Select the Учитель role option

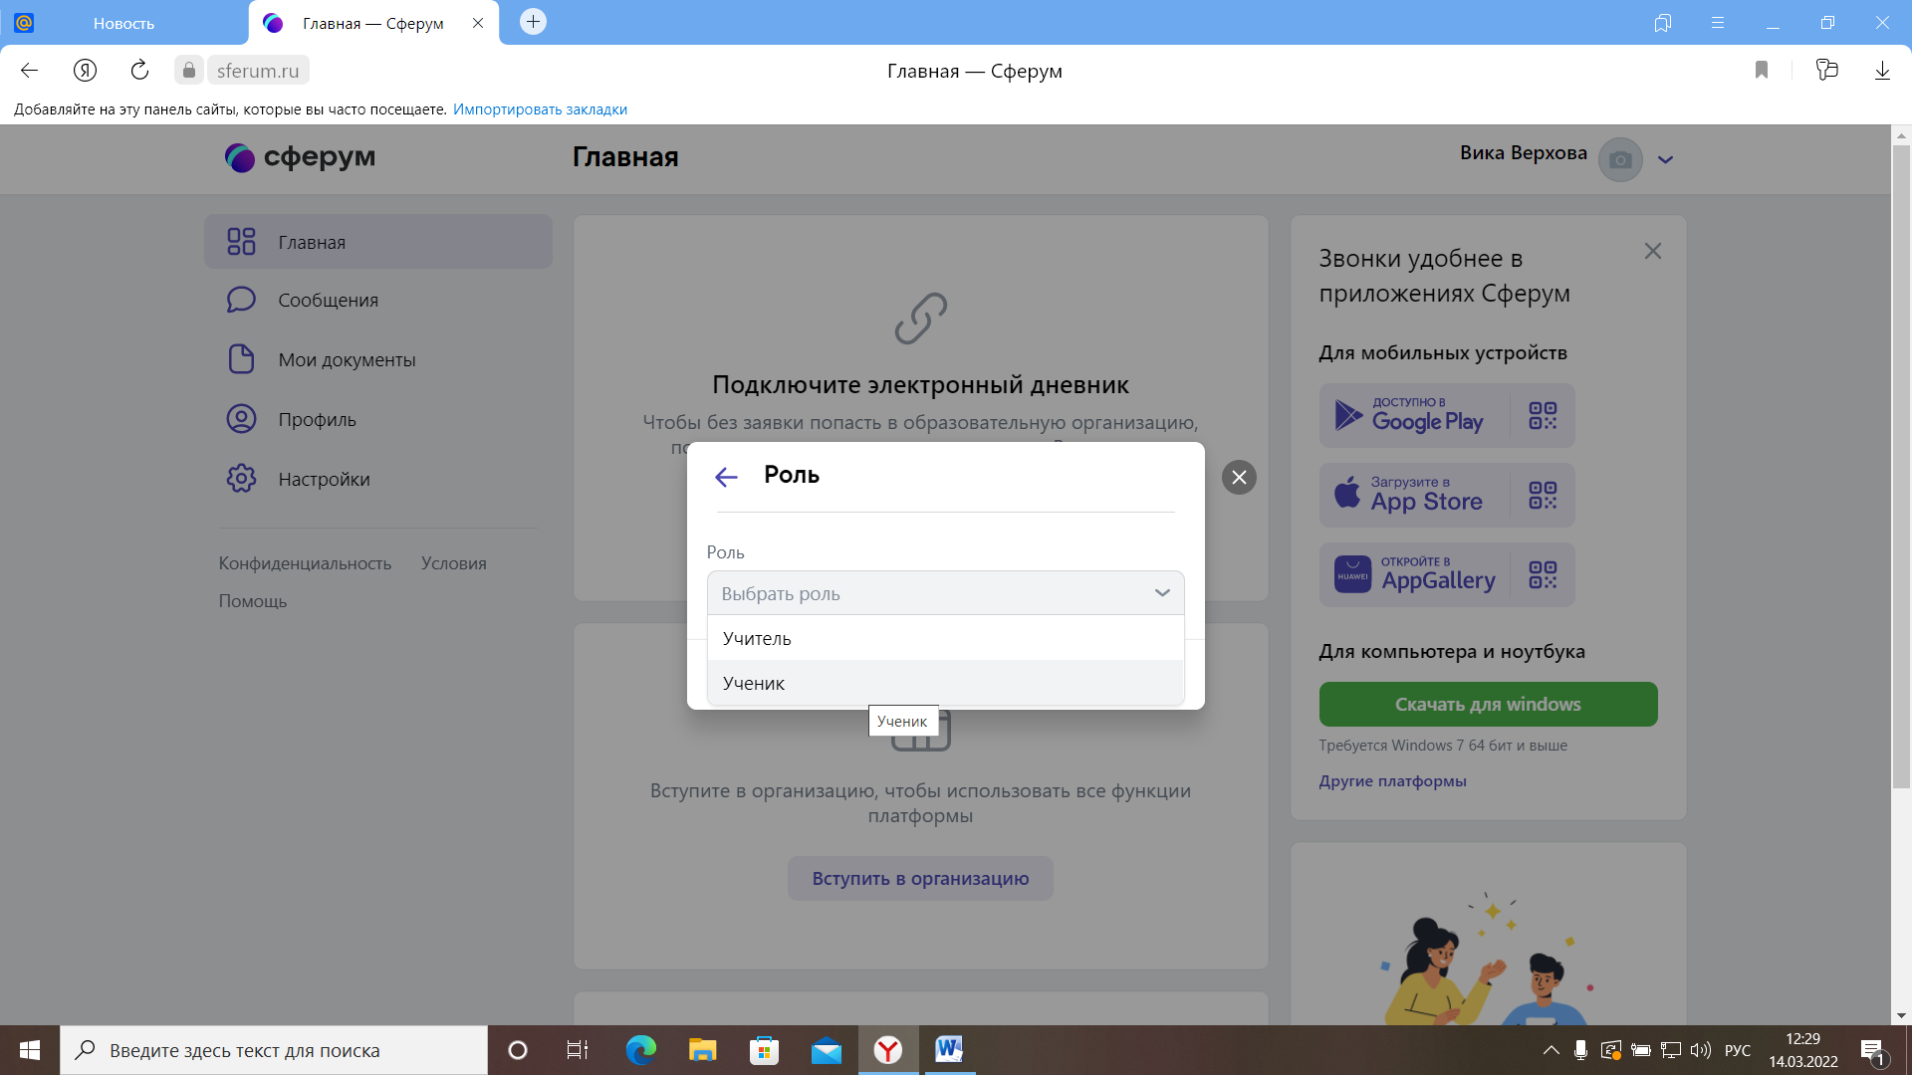[945, 638]
